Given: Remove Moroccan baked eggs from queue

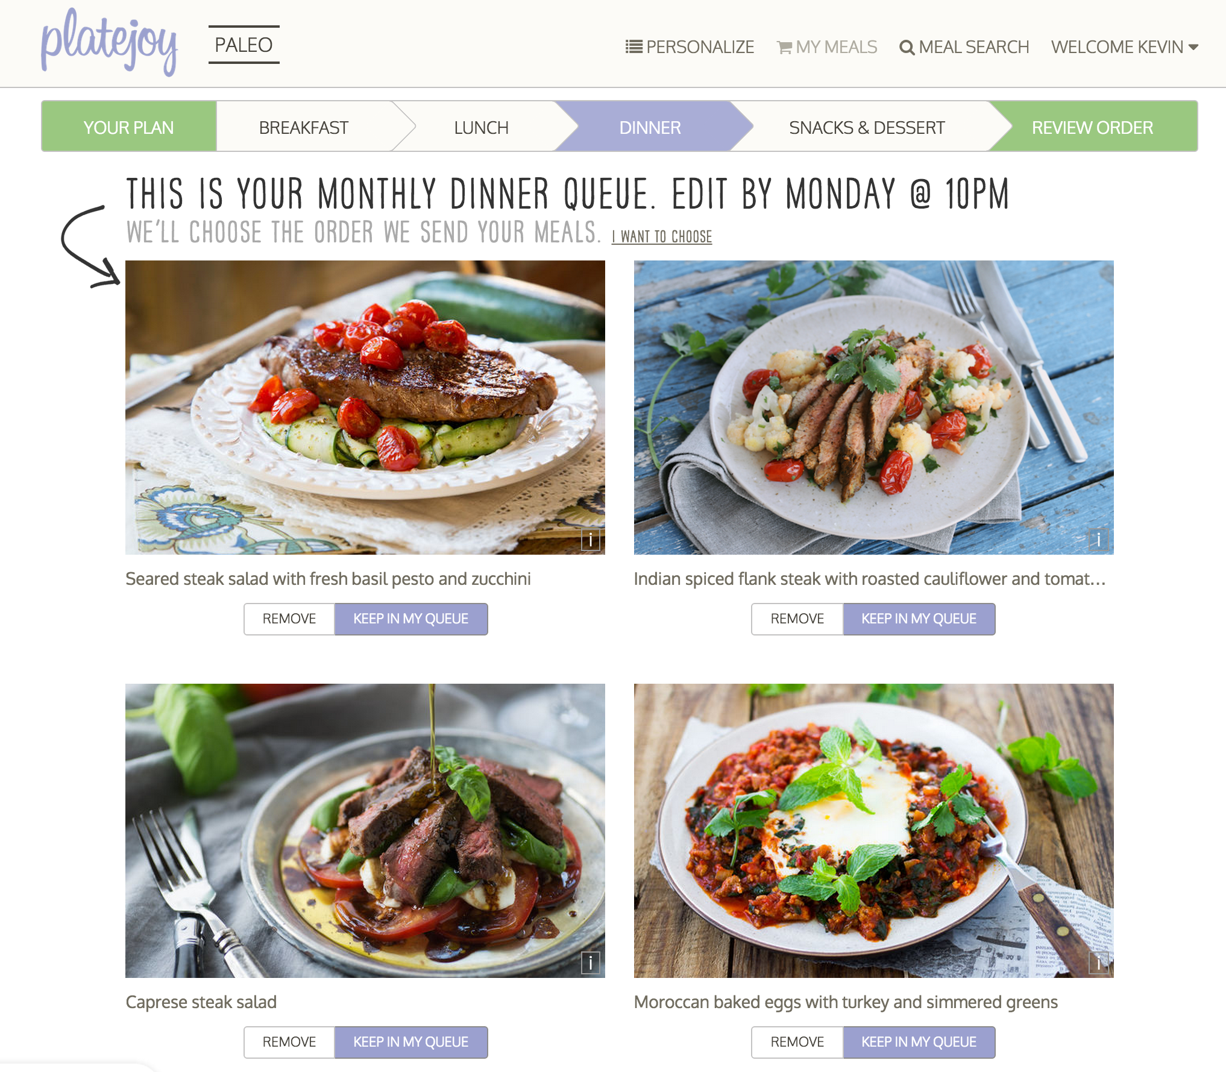Looking at the screenshot, I should coord(797,1042).
